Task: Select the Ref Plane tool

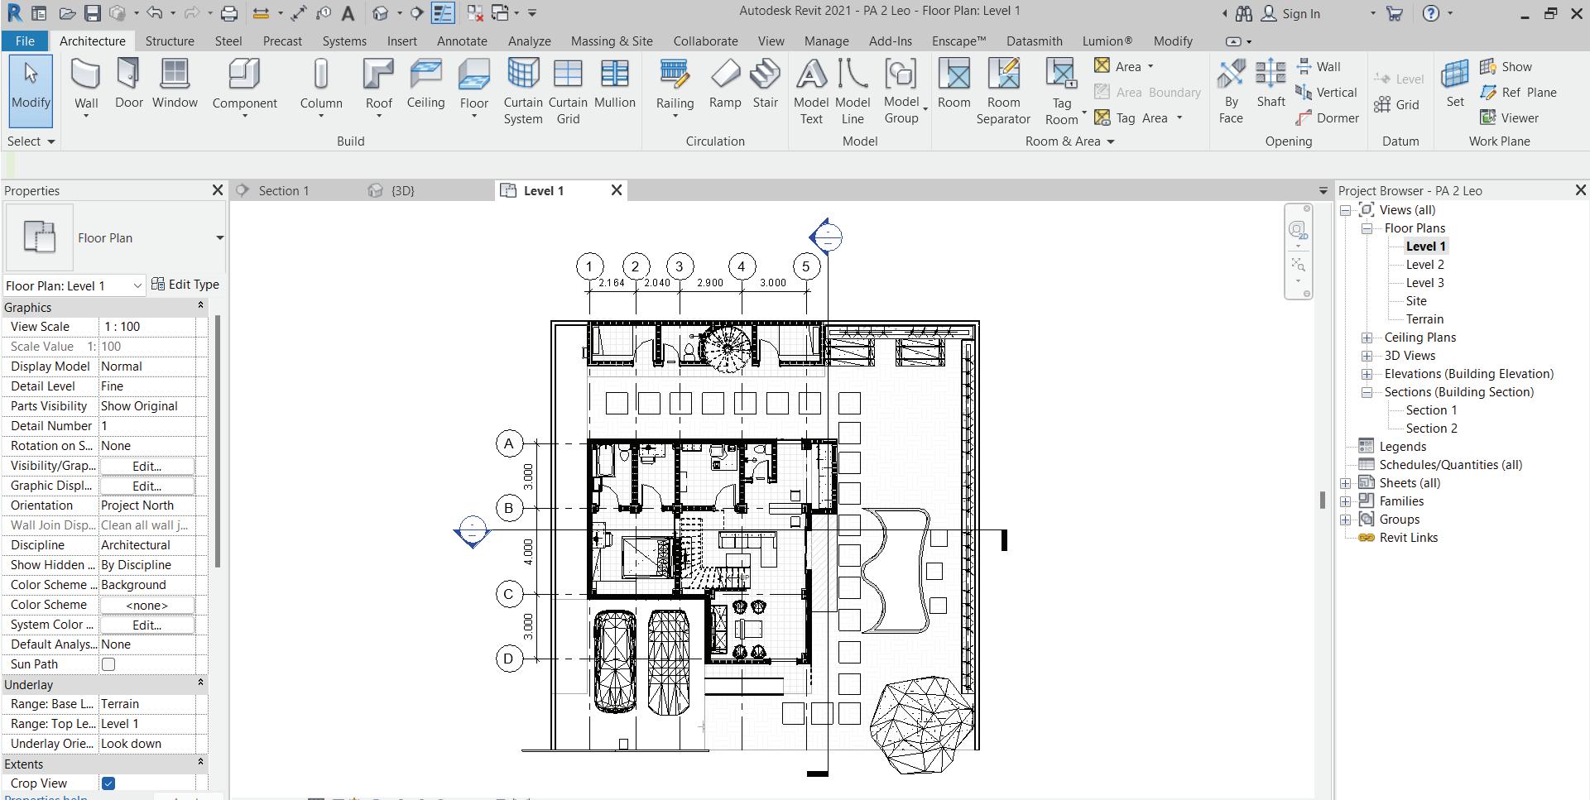Action: point(1518,92)
